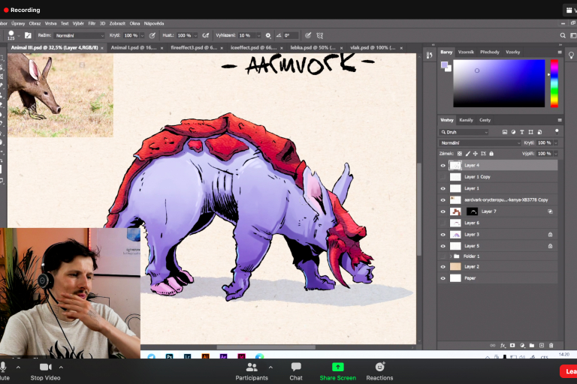Pick a hue on the vertical color slider

click(554, 82)
